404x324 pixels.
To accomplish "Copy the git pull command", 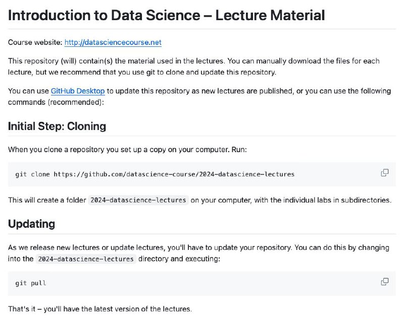I will pos(385,282).
